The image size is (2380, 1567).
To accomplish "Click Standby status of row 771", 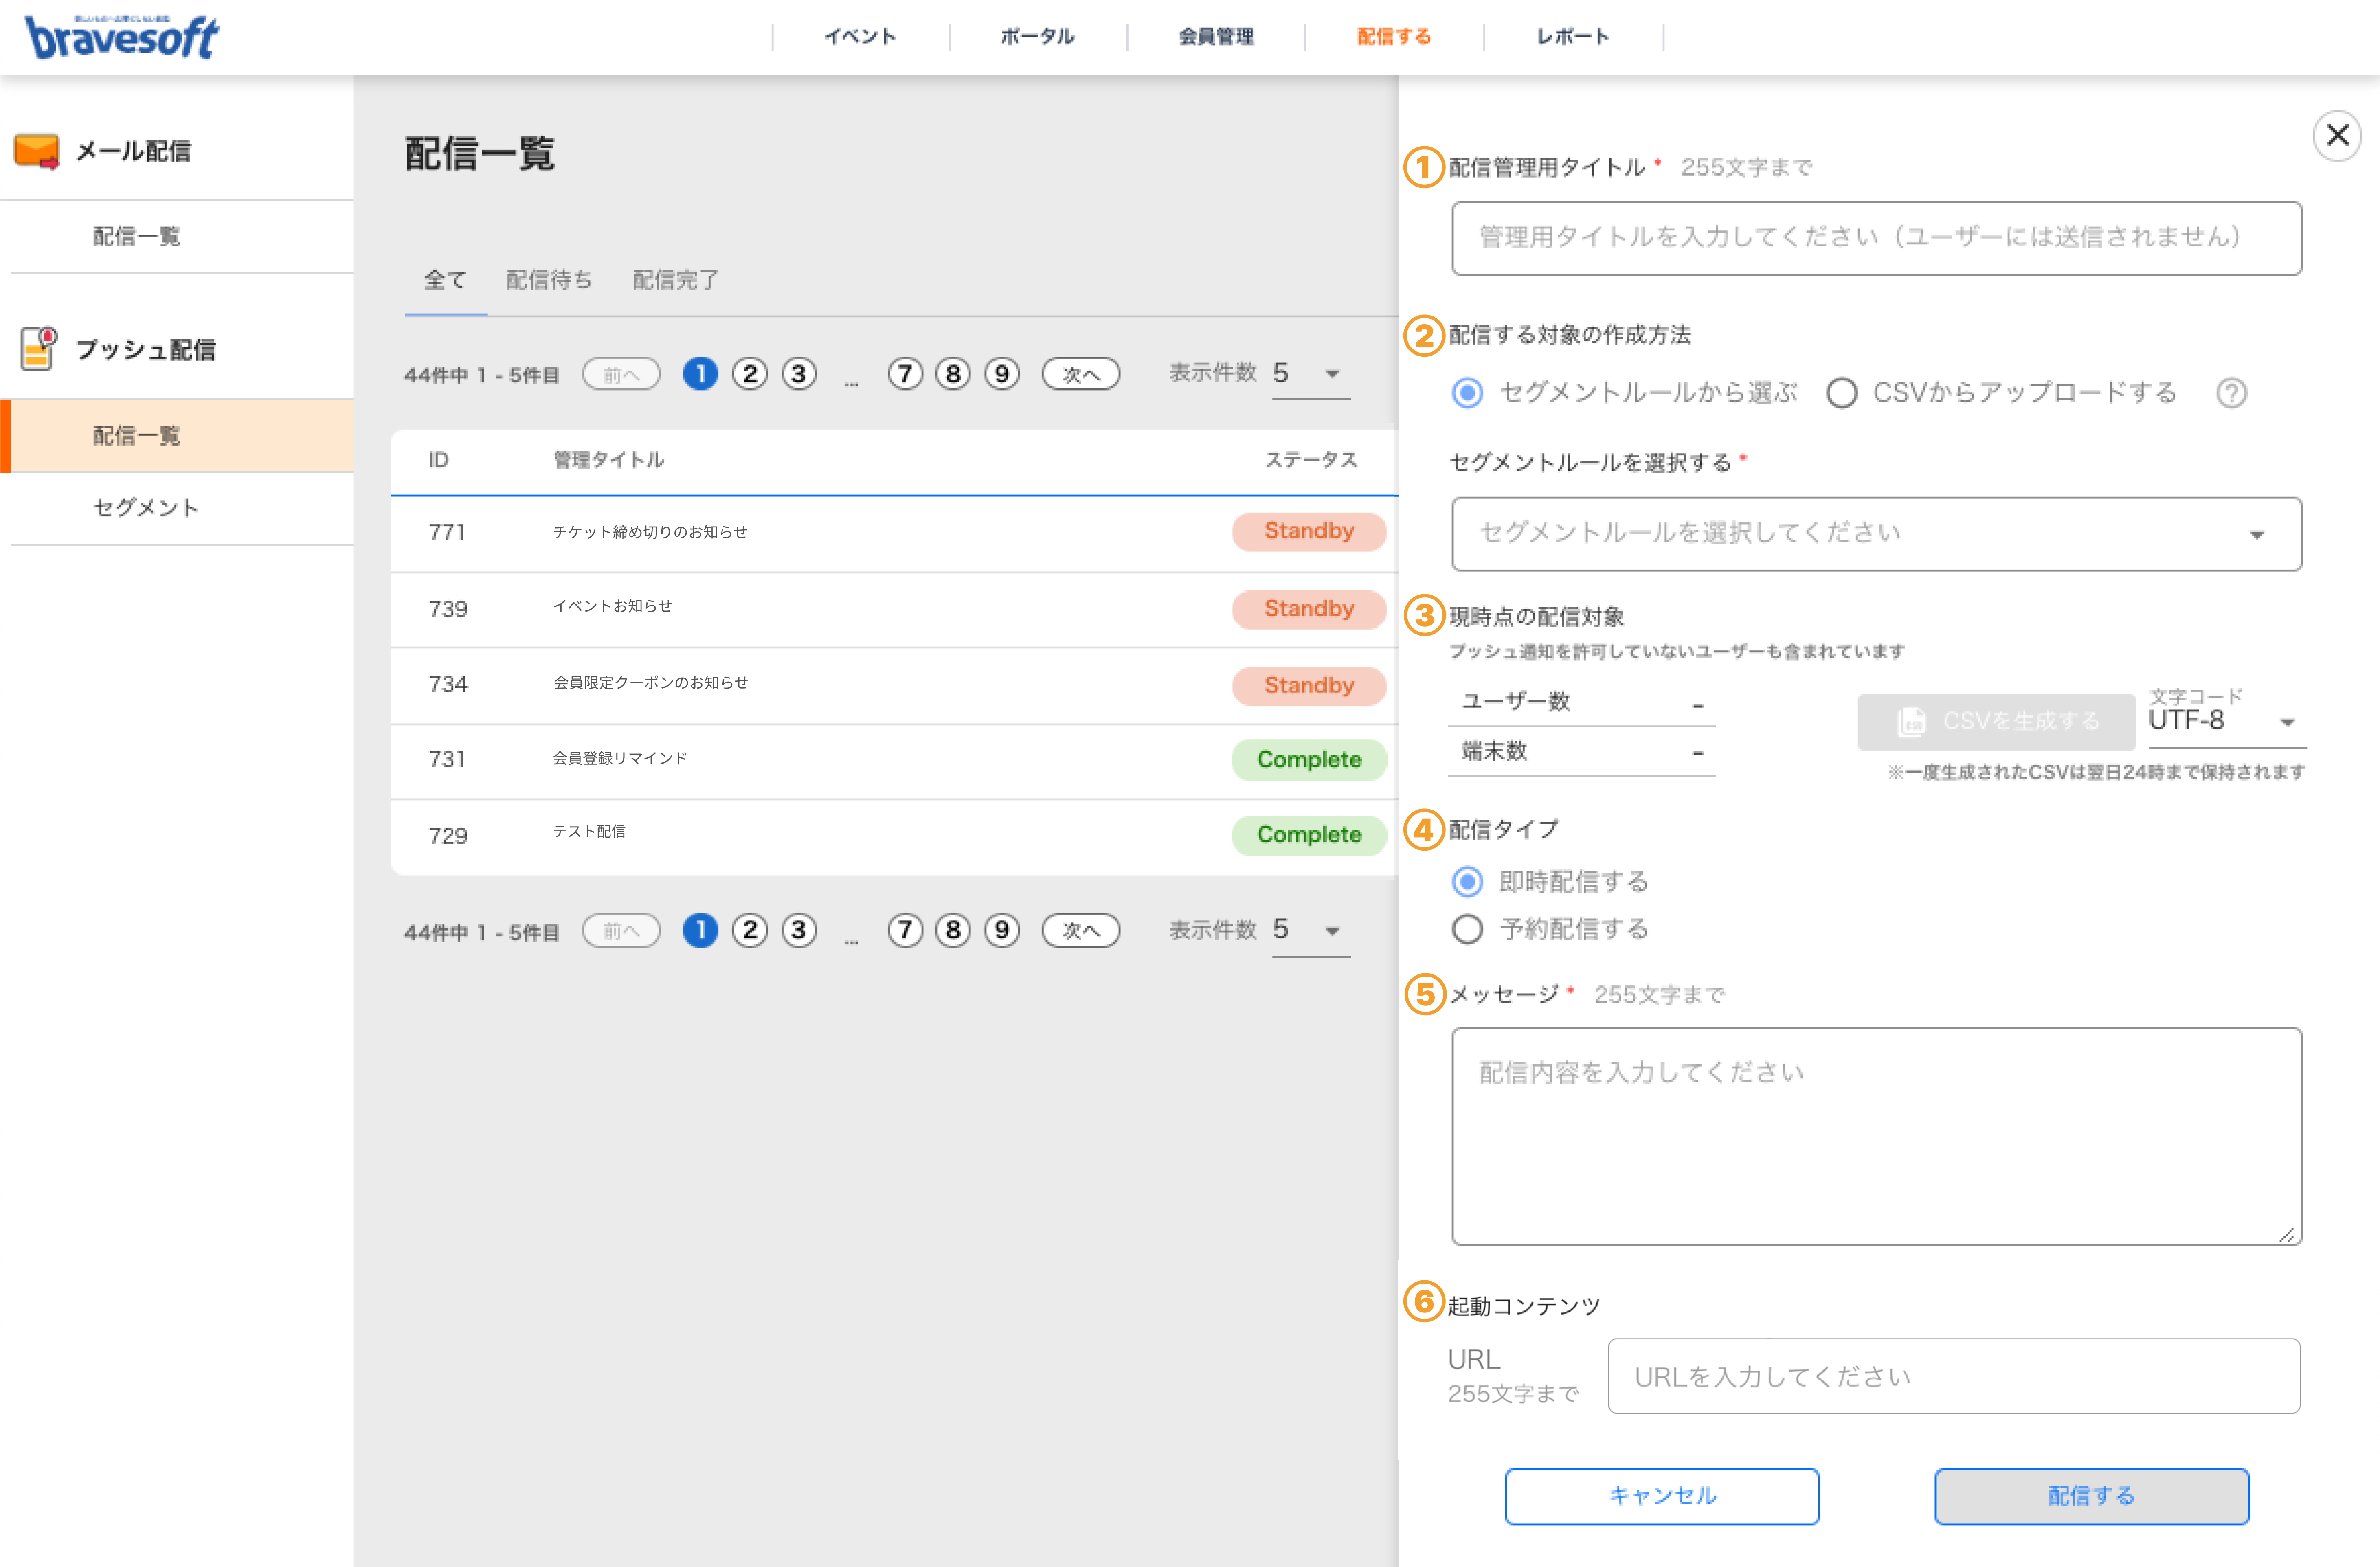I will (1309, 531).
